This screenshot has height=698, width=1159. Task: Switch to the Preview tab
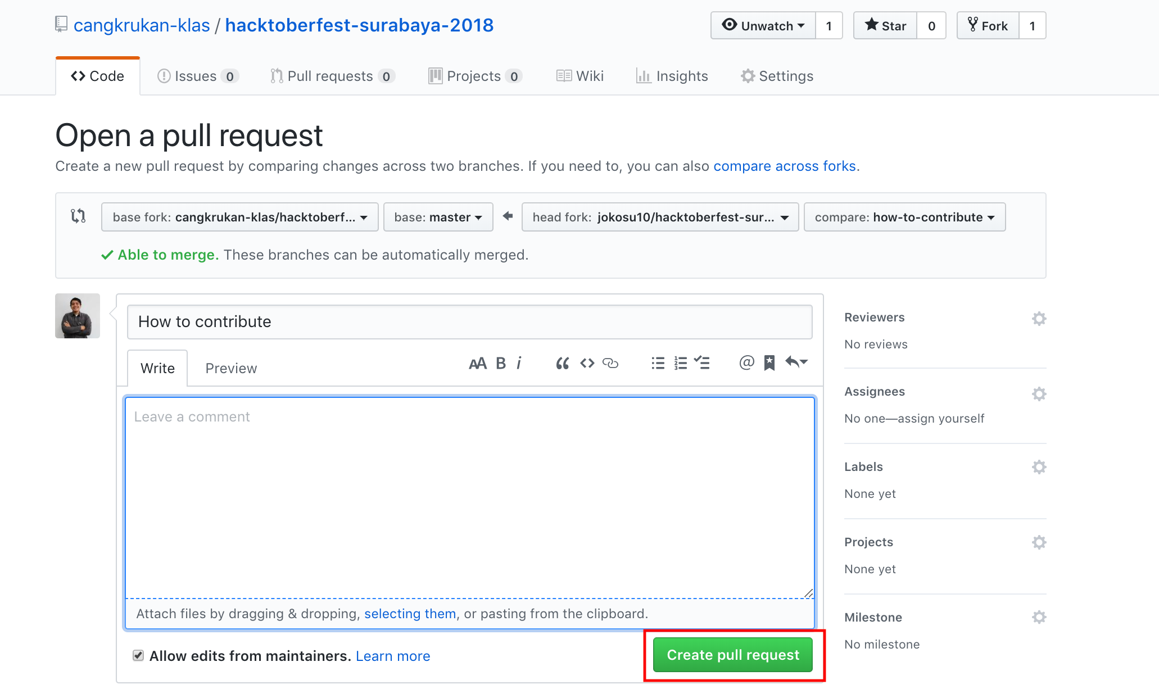pyautogui.click(x=231, y=369)
